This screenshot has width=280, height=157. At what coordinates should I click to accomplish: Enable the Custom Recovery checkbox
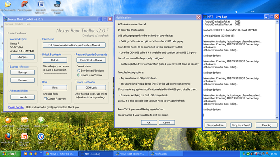click(45, 99)
